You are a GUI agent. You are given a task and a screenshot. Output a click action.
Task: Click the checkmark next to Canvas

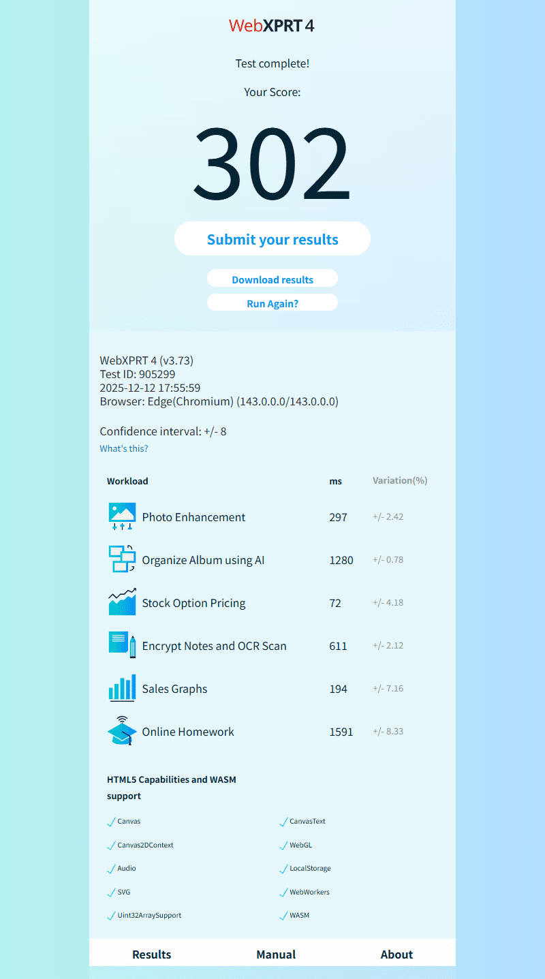tap(111, 822)
